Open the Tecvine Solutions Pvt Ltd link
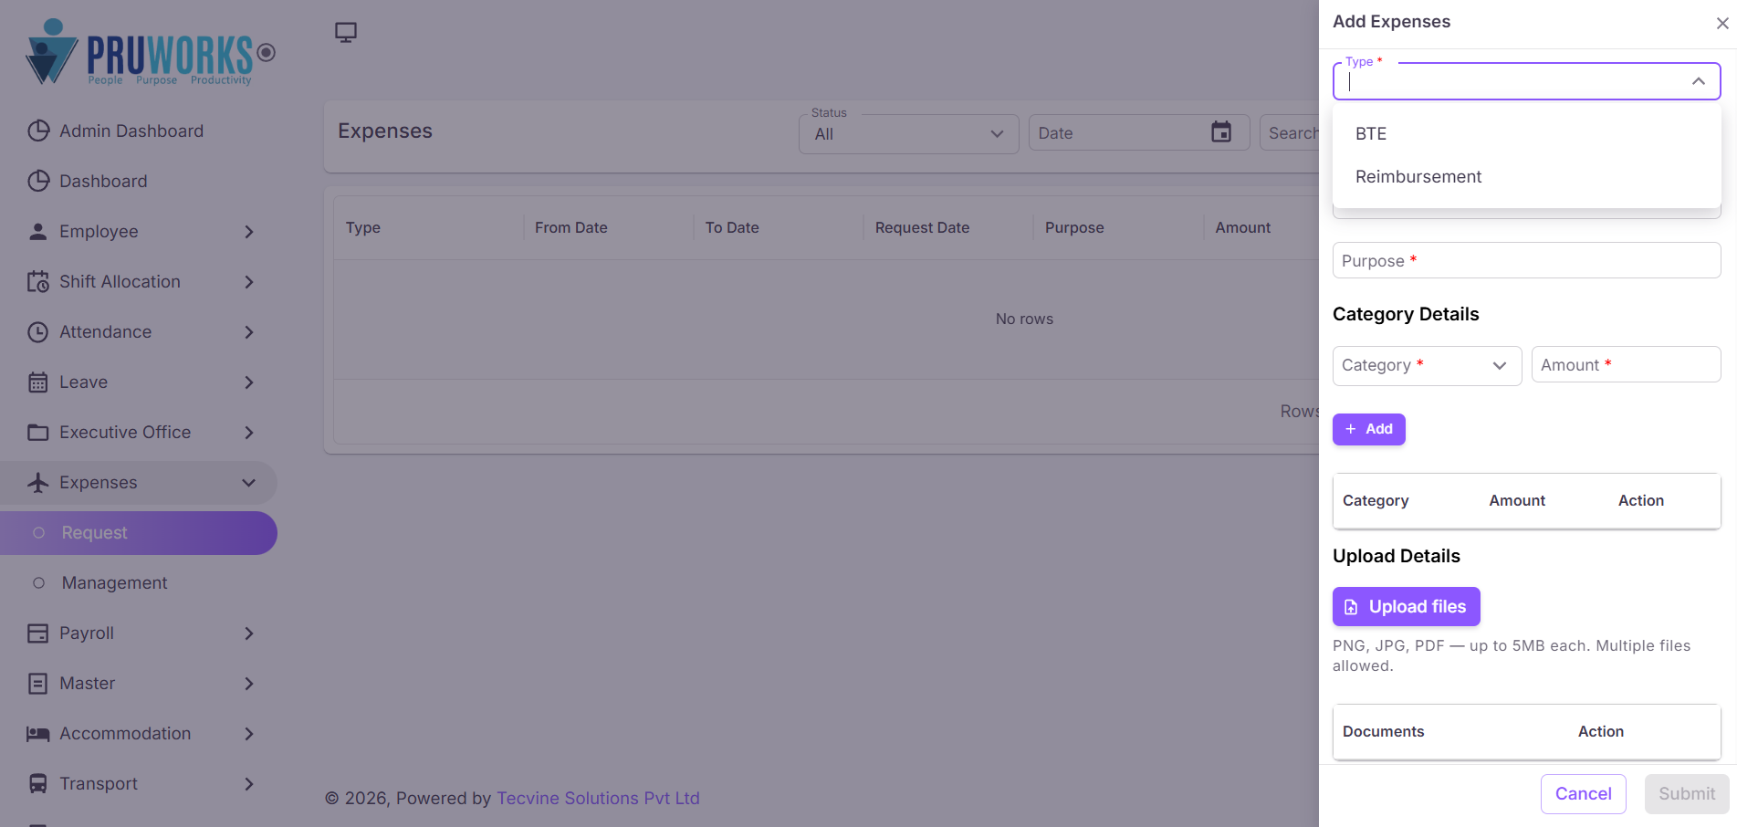The width and height of the screenshot is (1737, 827). [x=598, y=798]
